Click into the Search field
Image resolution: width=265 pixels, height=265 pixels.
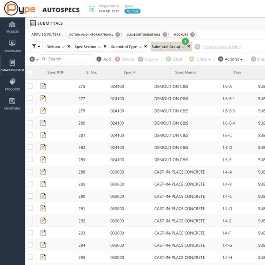point(68,59)
